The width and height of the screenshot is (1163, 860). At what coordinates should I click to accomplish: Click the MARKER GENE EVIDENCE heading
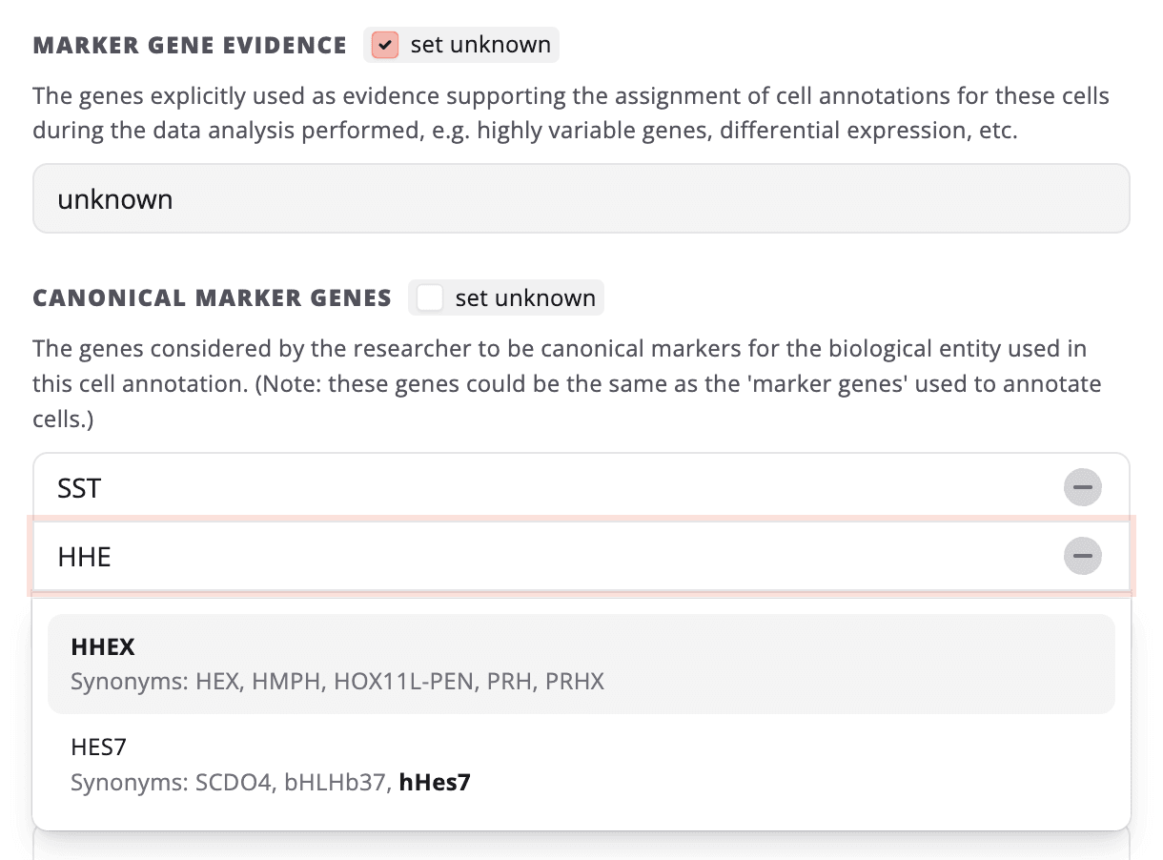[190, 44]
